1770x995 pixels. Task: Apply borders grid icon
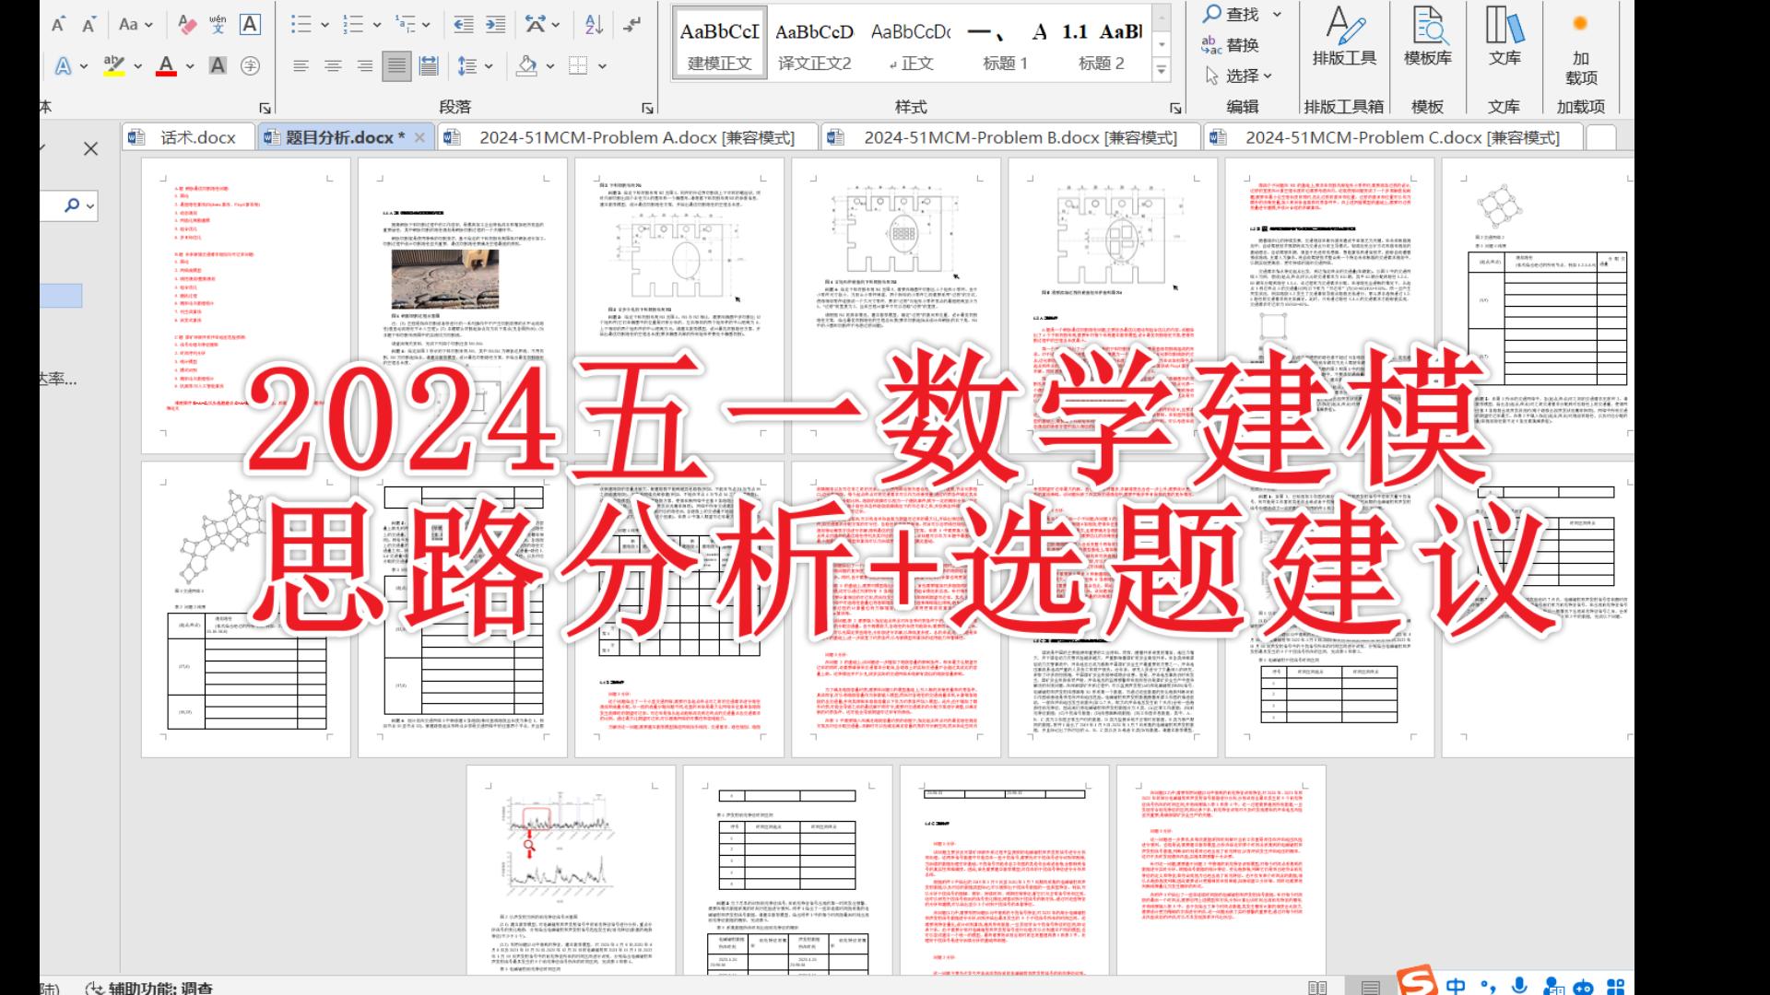tap(578, 65)
